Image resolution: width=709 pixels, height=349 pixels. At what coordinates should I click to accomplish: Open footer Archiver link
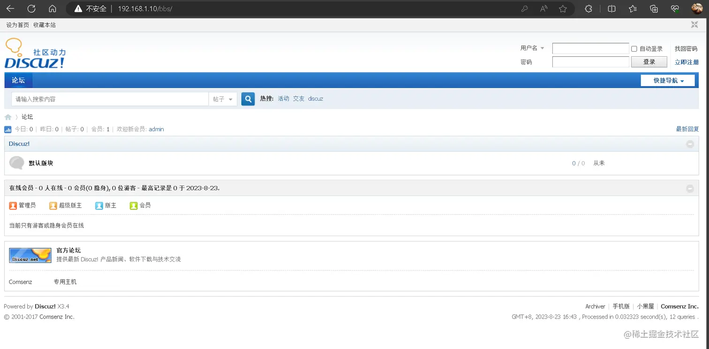(x=595, y=306)
